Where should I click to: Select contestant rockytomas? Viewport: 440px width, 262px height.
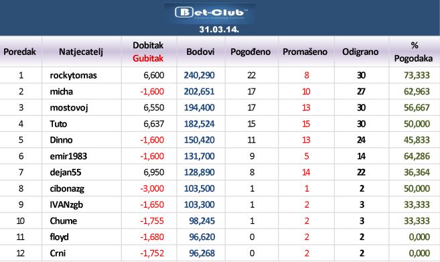(73, 75)
